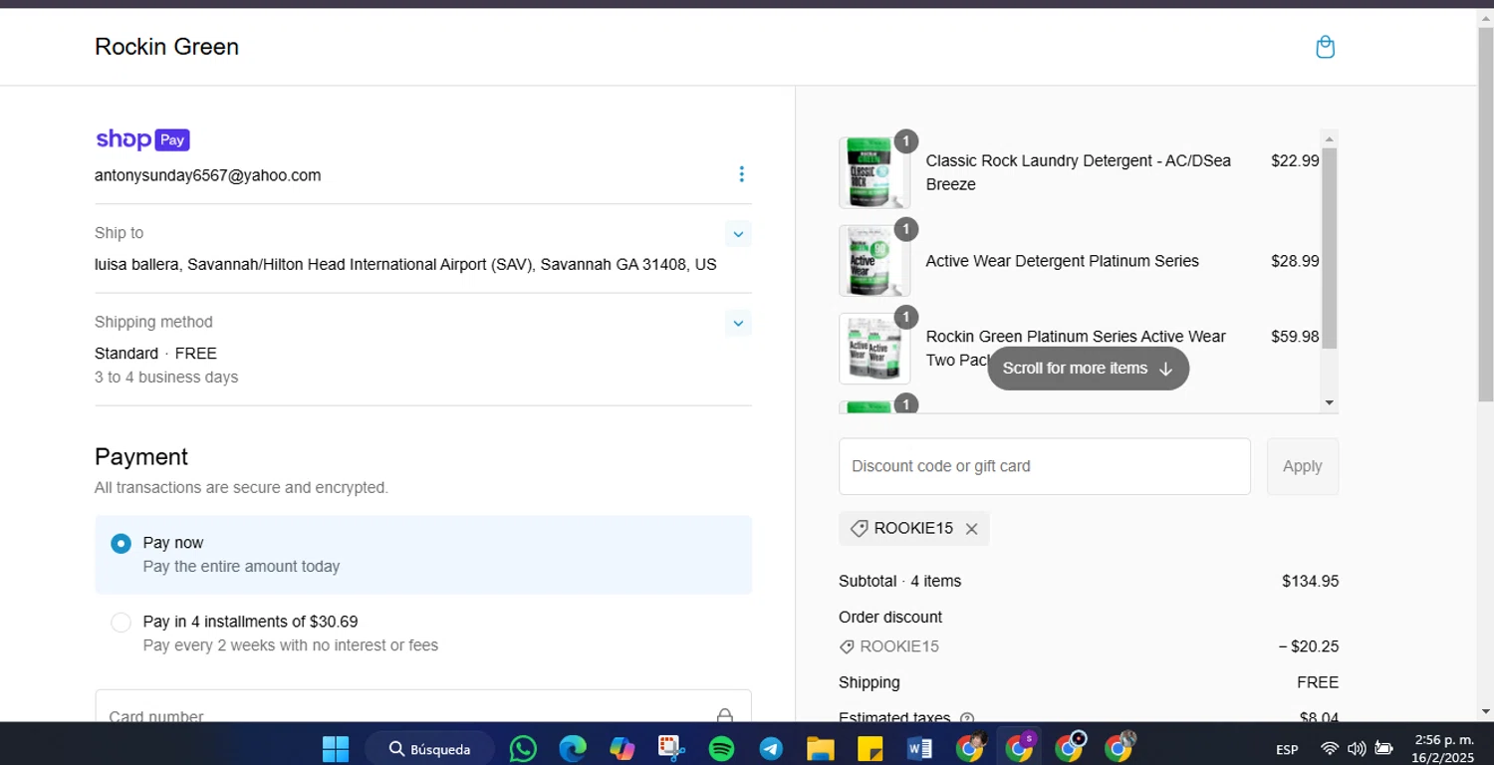1494x765 pixels.
Task: Click the Standard · FREE shipping text
Action: (155, 354)
